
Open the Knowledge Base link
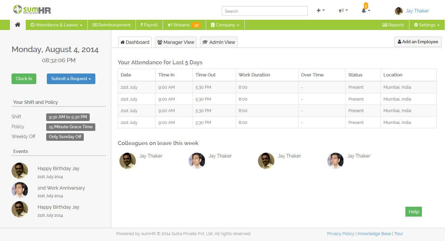pyautogui.click(x=374, y=233)
